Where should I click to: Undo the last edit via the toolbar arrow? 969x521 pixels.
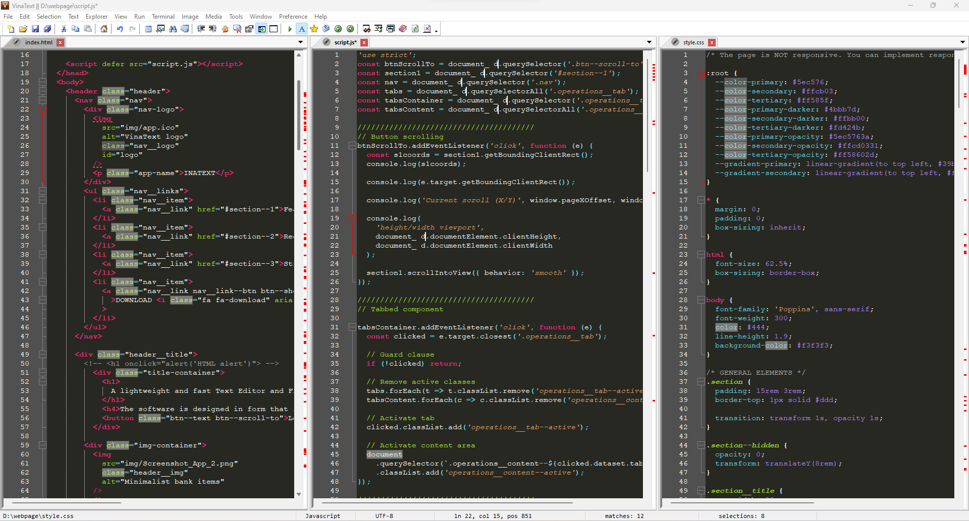point(120,29)
